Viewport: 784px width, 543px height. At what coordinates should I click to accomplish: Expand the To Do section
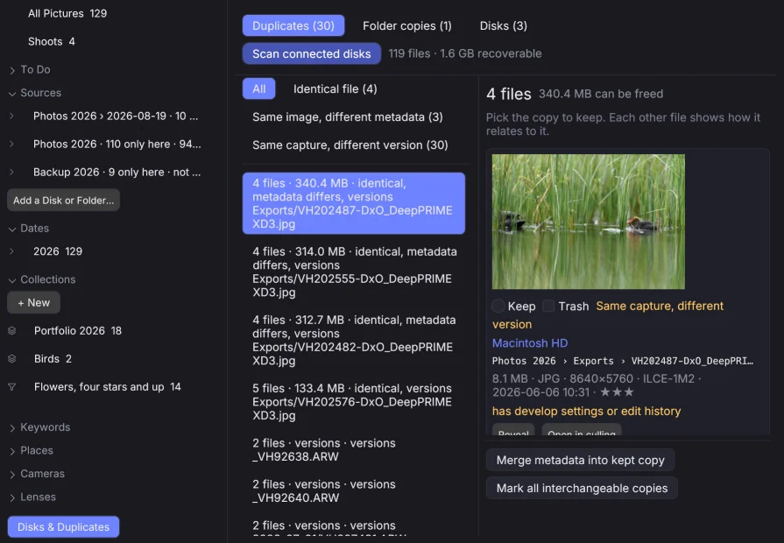click(x=12, y=70)
